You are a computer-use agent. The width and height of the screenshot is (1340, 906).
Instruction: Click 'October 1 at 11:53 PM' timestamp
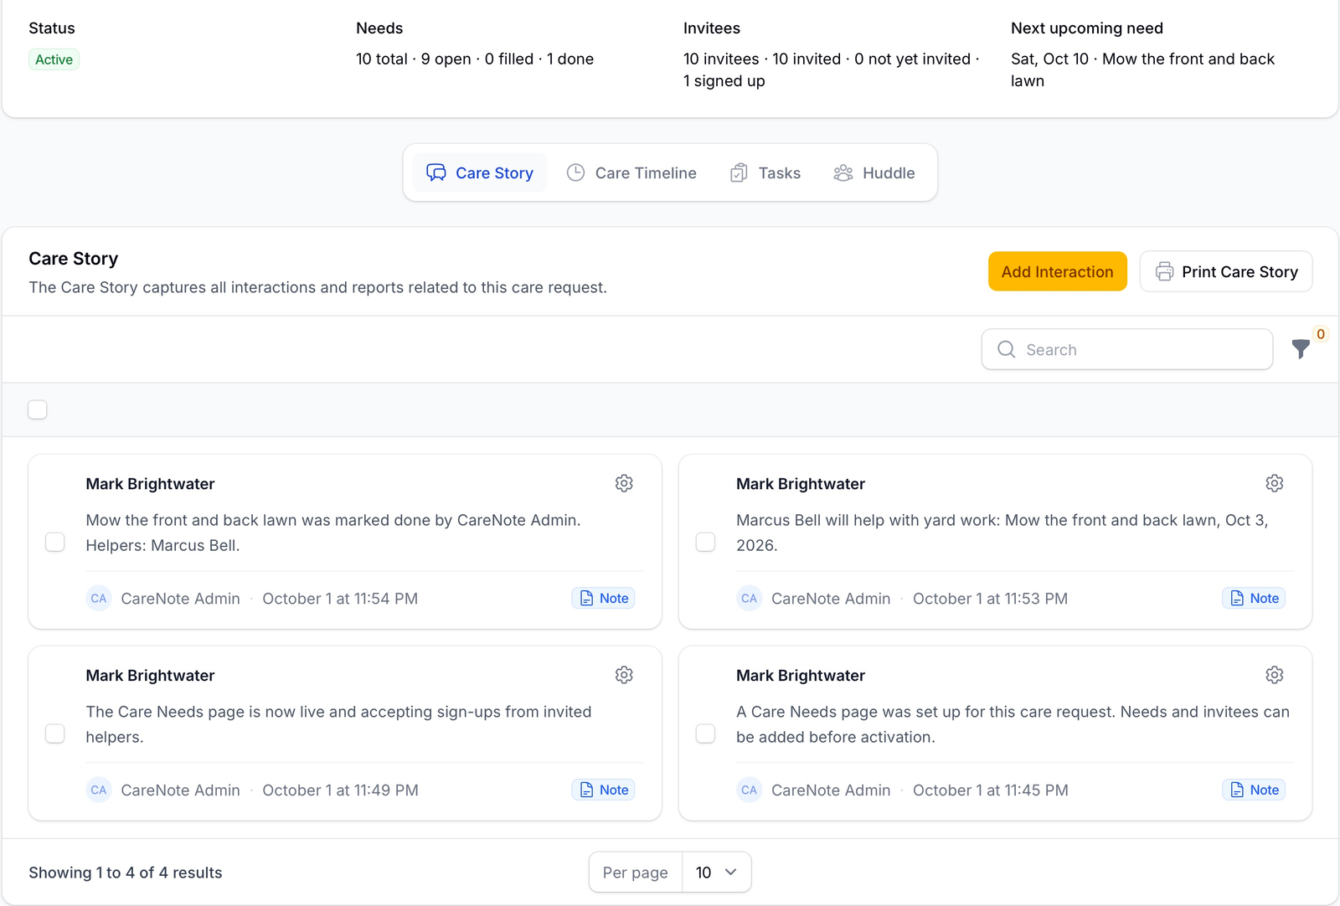[991, 599]
